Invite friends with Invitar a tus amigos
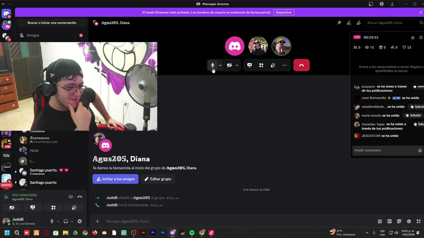424x238 pixels. [x=115, y=179]
